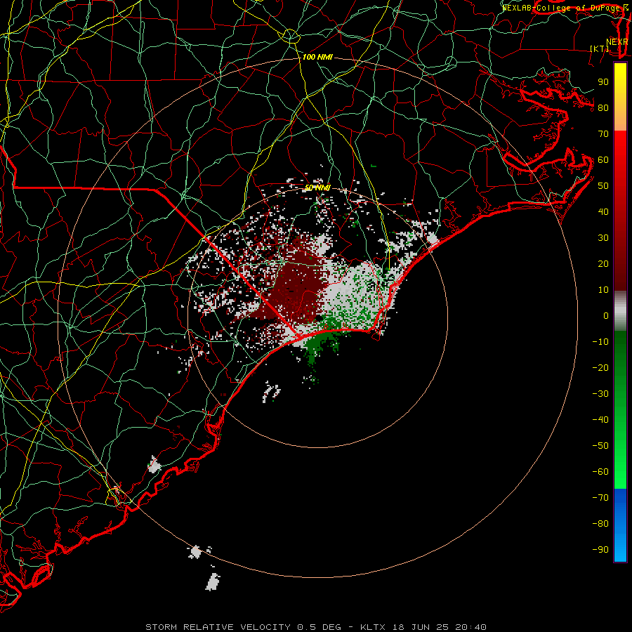Click the gray echo blob outside the 100 NMI ring

click(x=212, y=581)
